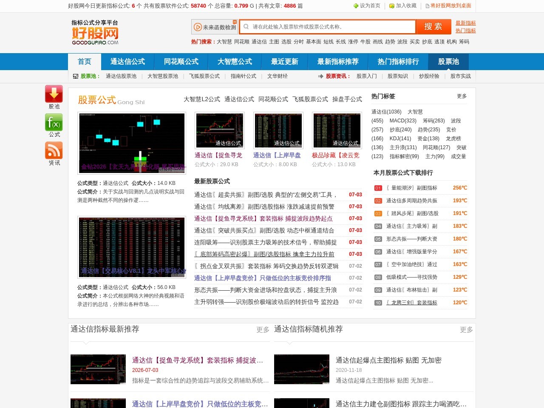
Task: Click the orange 搜索 button
Action: pos(433,27)
